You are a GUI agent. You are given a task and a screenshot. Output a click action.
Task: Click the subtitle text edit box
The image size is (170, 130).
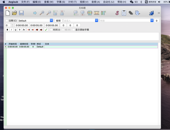(x=82, y=36)
